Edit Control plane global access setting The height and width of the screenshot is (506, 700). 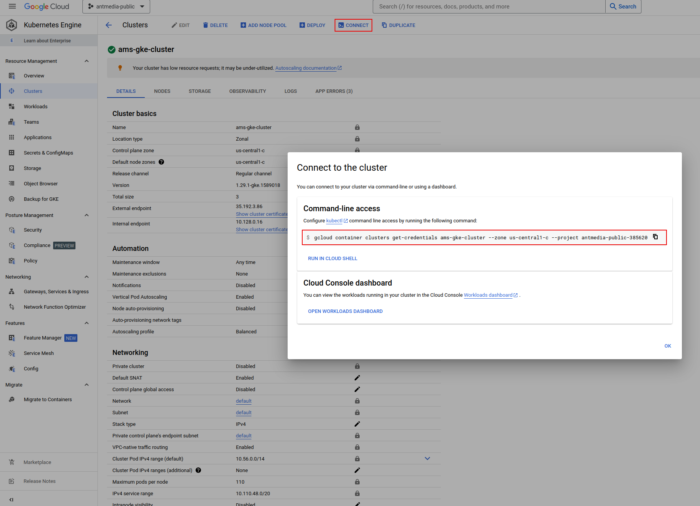pyautogui.click(x=357, y=389)
